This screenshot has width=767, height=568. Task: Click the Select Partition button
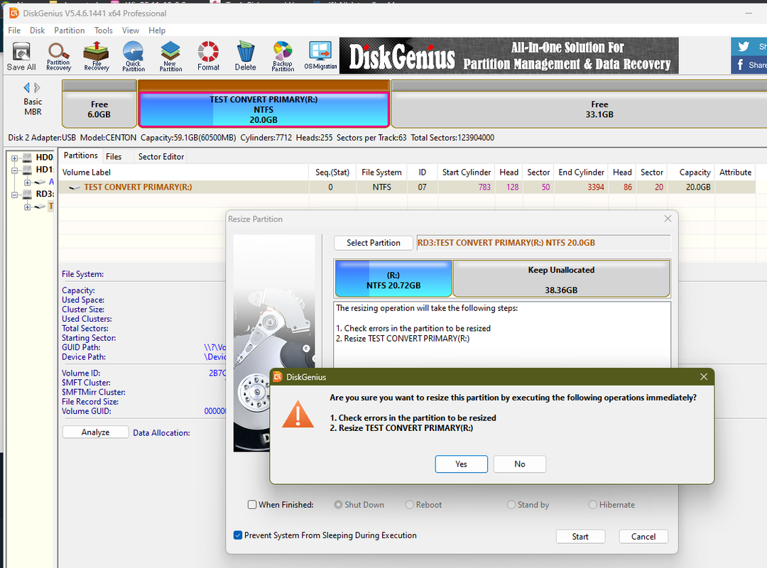pos(374,243)
